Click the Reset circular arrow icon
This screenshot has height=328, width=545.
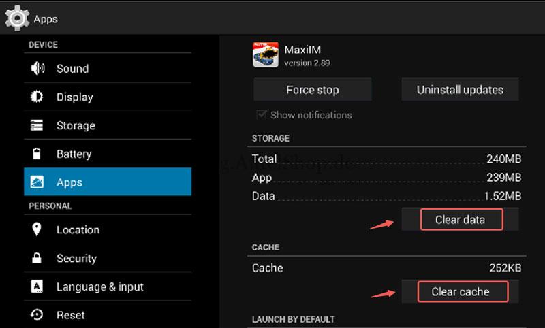(37, 315)
